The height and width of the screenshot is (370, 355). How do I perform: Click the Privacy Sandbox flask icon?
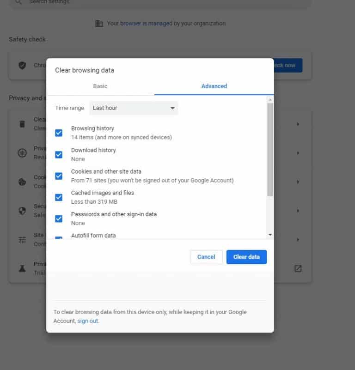point(22,268)
